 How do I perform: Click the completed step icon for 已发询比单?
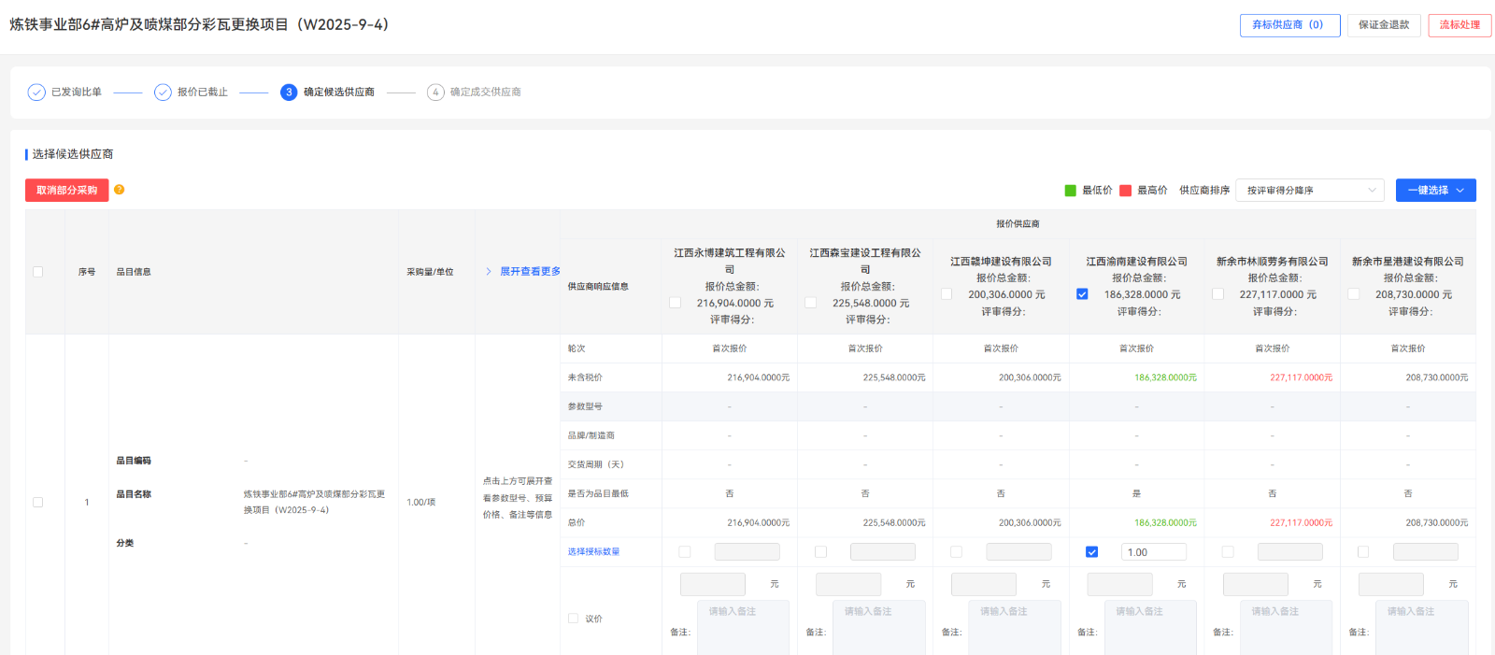[36, 93]
